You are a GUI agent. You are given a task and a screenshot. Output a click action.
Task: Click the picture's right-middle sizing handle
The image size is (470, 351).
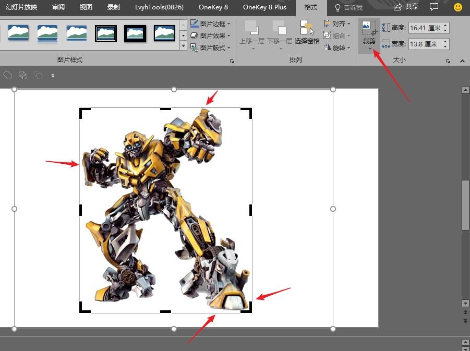[x=333, y=209]
